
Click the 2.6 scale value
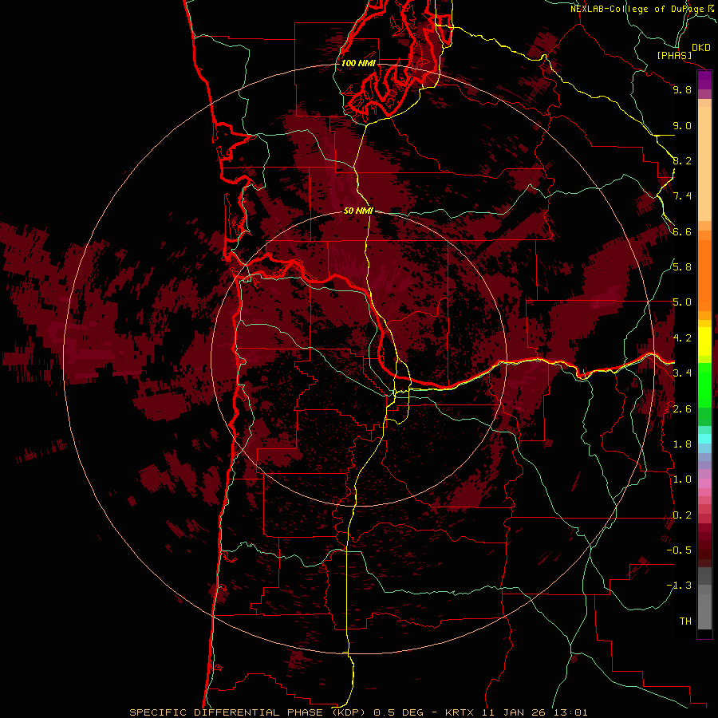[682, 409]
